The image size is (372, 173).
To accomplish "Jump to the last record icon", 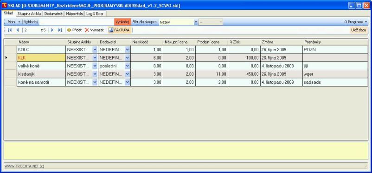I will click(x=60, y=30).
